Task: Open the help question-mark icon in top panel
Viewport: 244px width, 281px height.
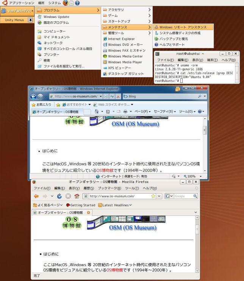Action: [x=77, y=3]
